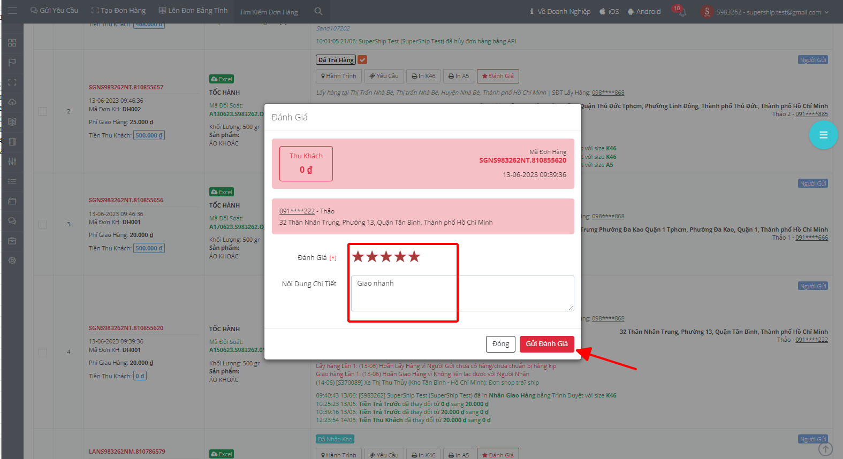843x459 pixels.
Task: Tick the checkbox for order row 3
Action: coord(43,224)
